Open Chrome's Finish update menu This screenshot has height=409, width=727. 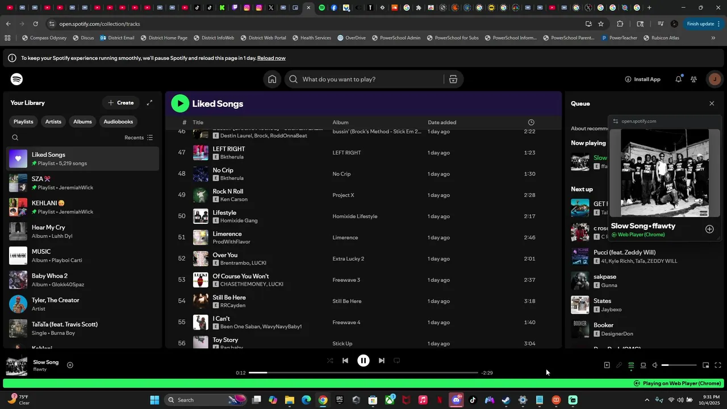704,24
